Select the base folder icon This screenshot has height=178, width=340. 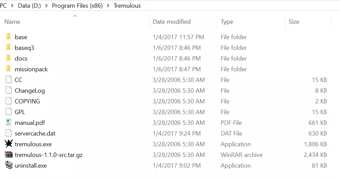click(9, 37)
